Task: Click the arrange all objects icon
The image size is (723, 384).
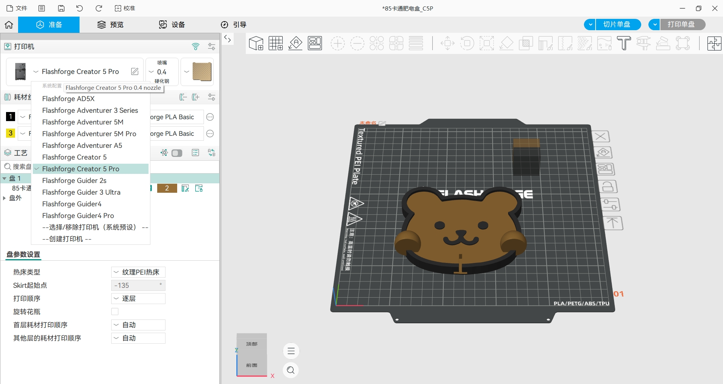Action: [x=315, y=43]
